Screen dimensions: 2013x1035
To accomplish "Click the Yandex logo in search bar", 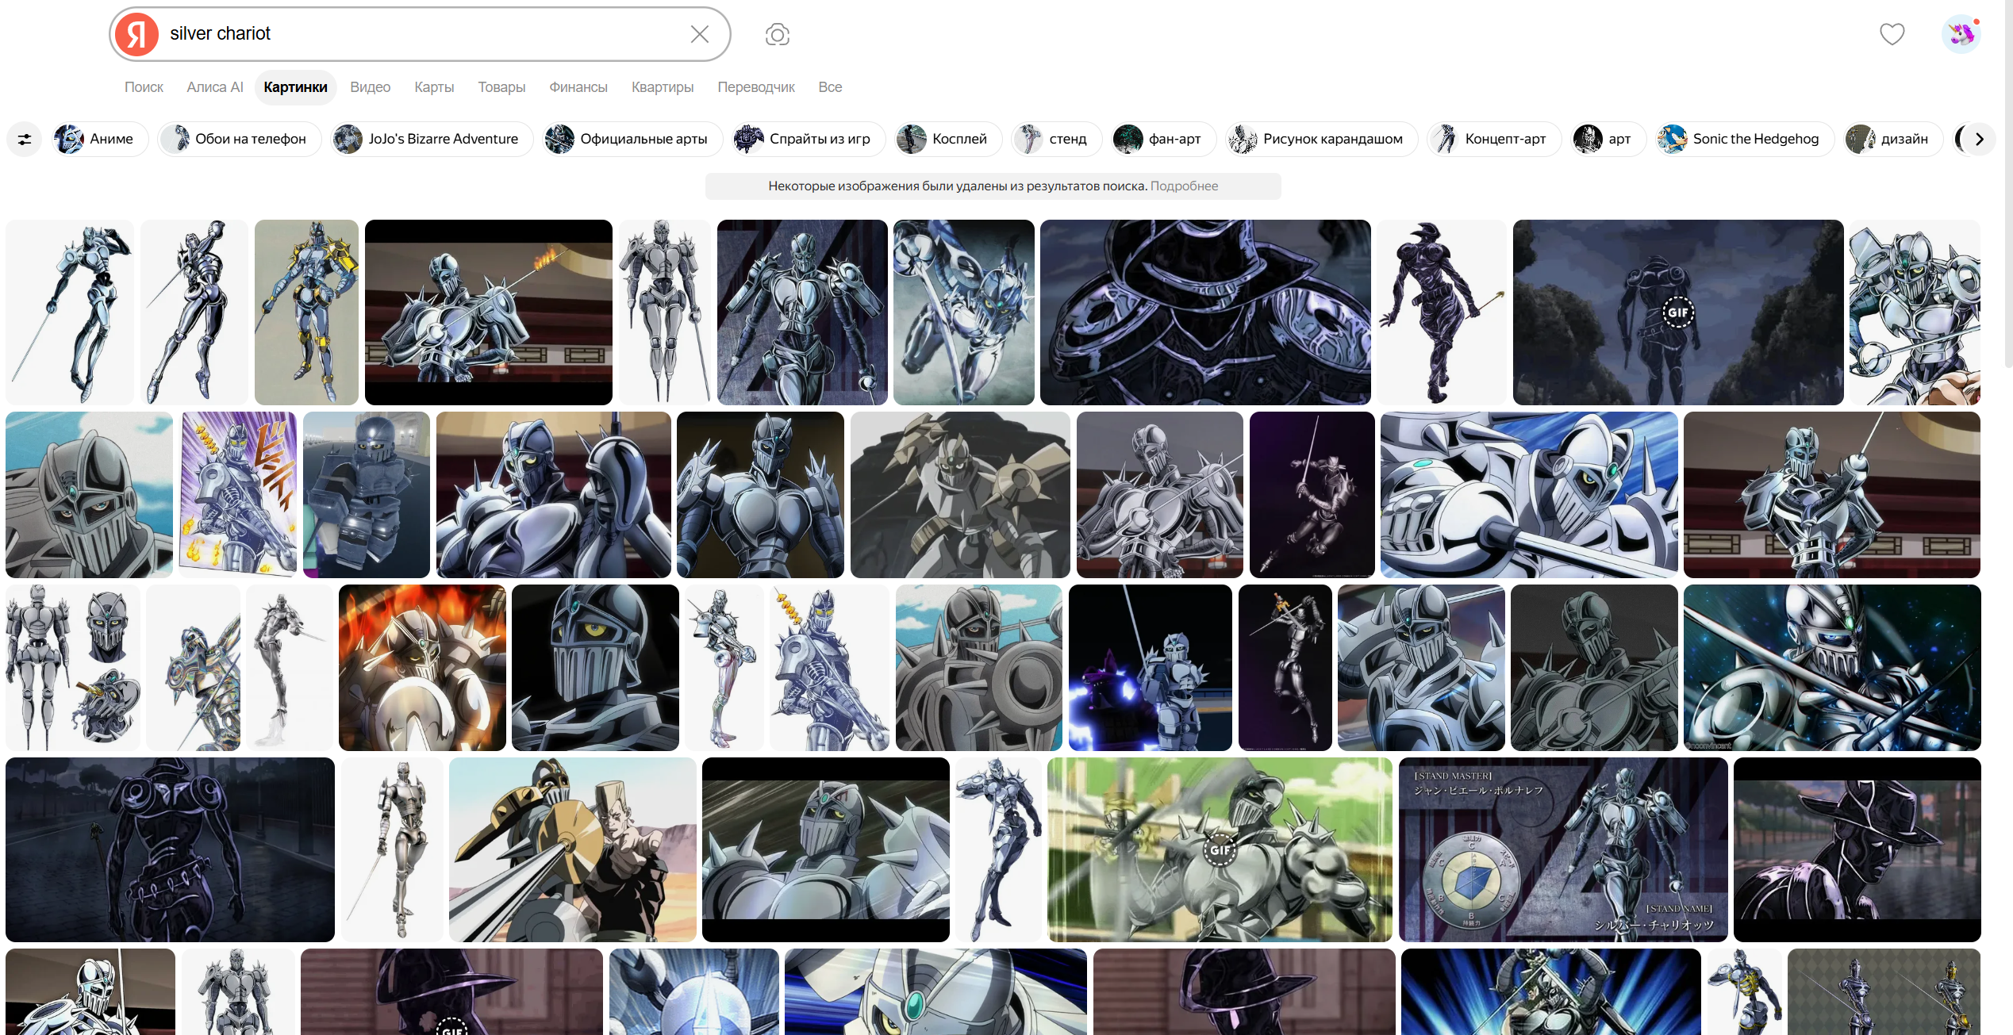I will (136, 34).
